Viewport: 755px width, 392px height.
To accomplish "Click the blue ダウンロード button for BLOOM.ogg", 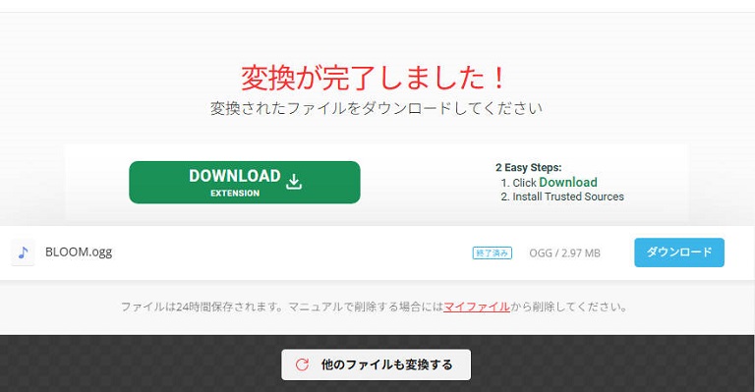I will [x=679, y=252].
